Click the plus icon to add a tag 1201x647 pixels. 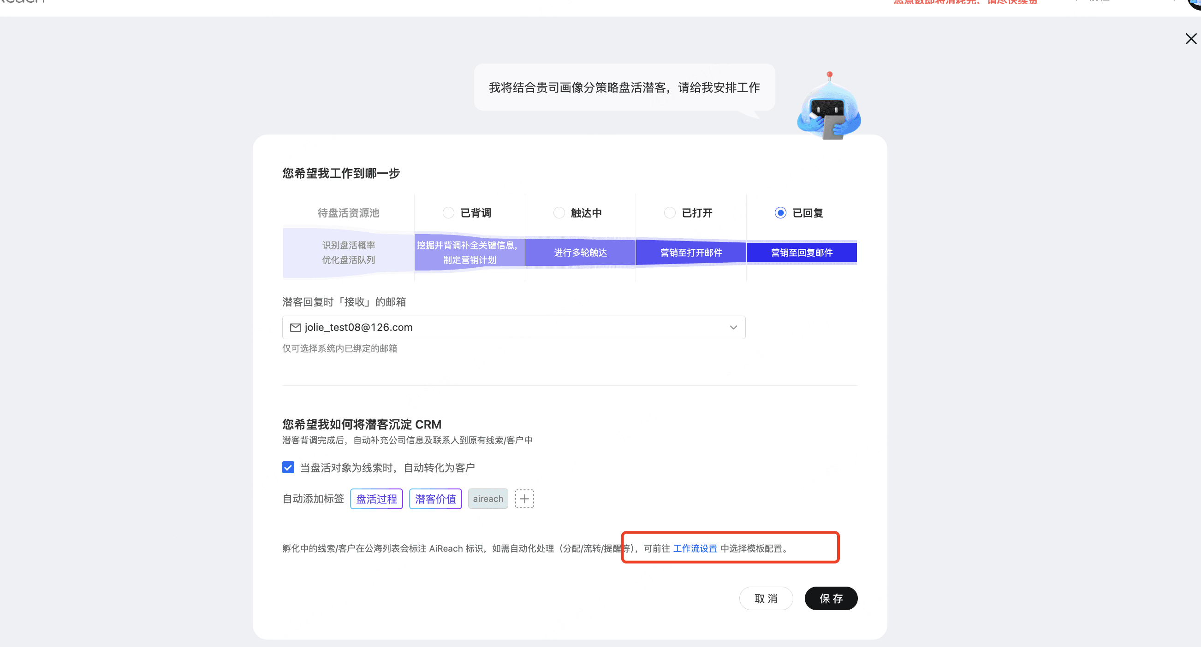(524, 499)
